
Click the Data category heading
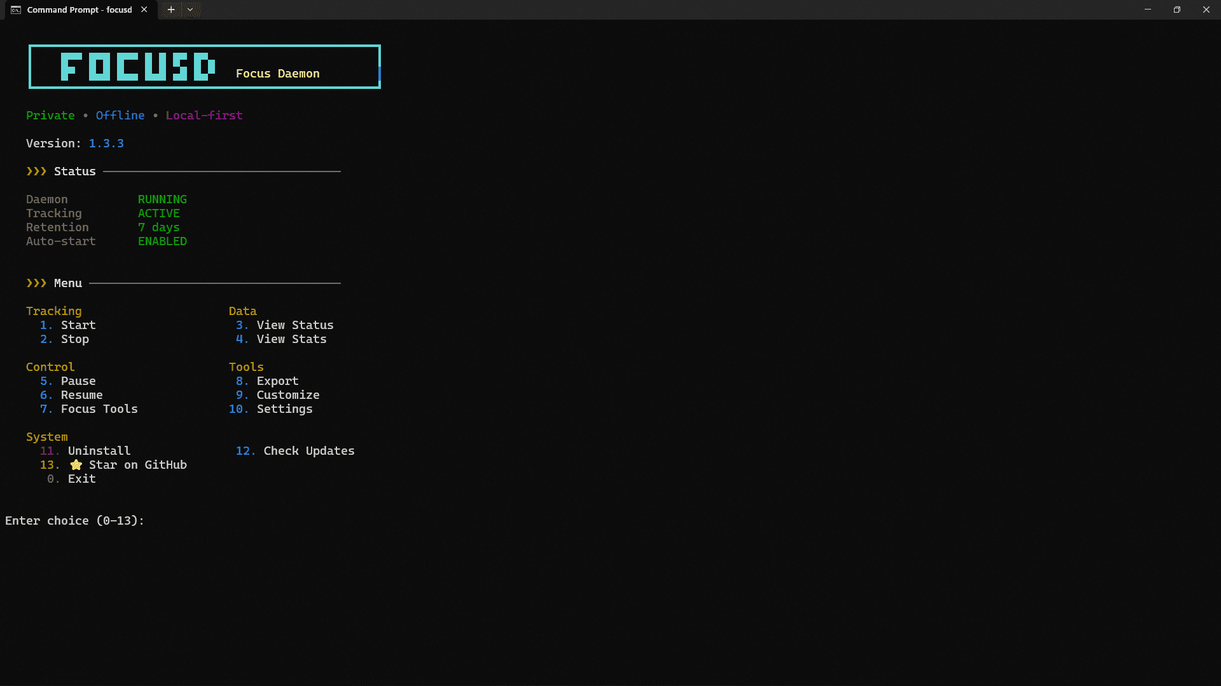243,311
